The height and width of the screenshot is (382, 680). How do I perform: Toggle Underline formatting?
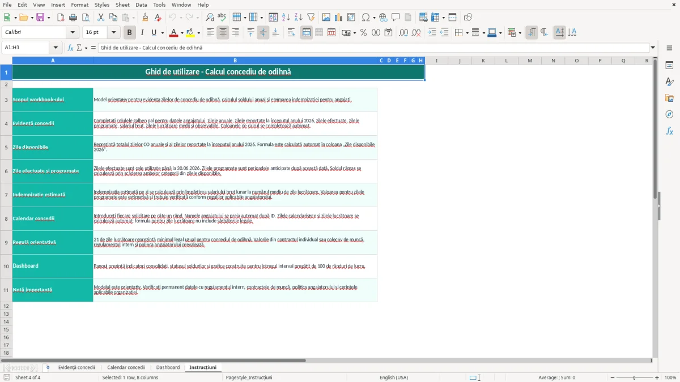154,33
